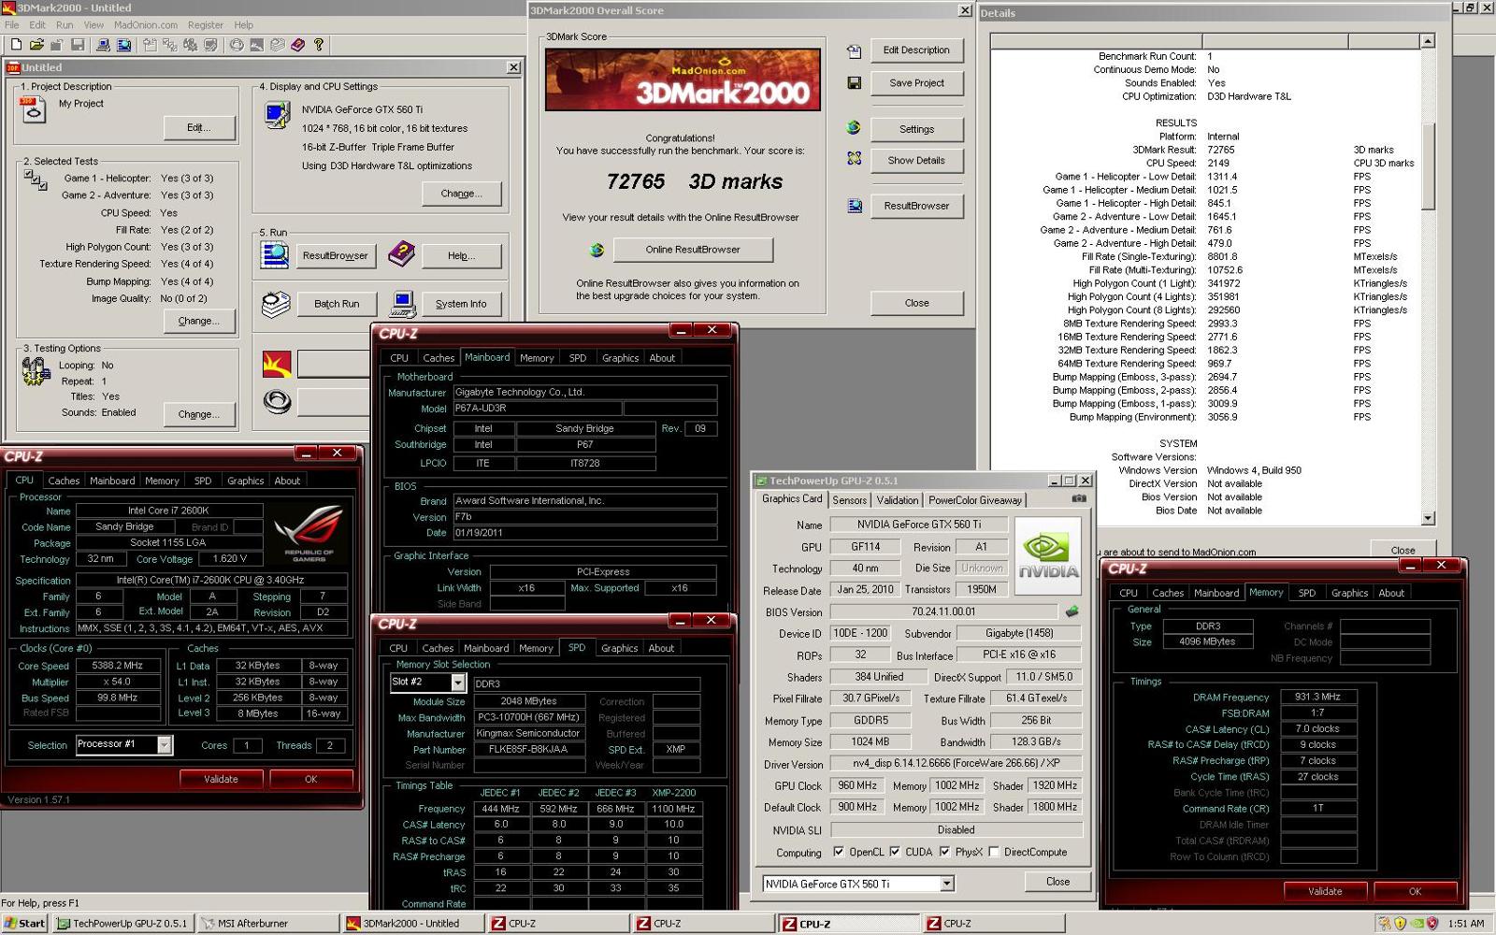Image resolution: width=1496 pixels, height=935 pixels.
Task: Open the About tab in CPU-Z Mainboard window
Action: pos(662,358)
